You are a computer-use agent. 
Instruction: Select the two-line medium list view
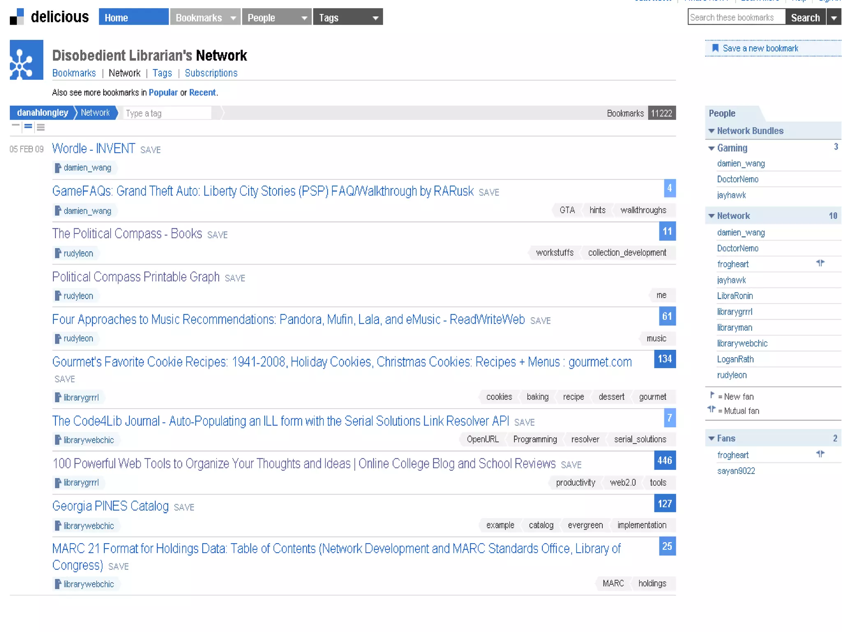(x=28, y=127)
